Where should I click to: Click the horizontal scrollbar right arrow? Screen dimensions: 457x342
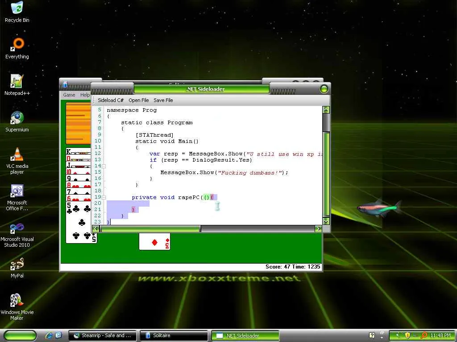[x=318, y=228]
